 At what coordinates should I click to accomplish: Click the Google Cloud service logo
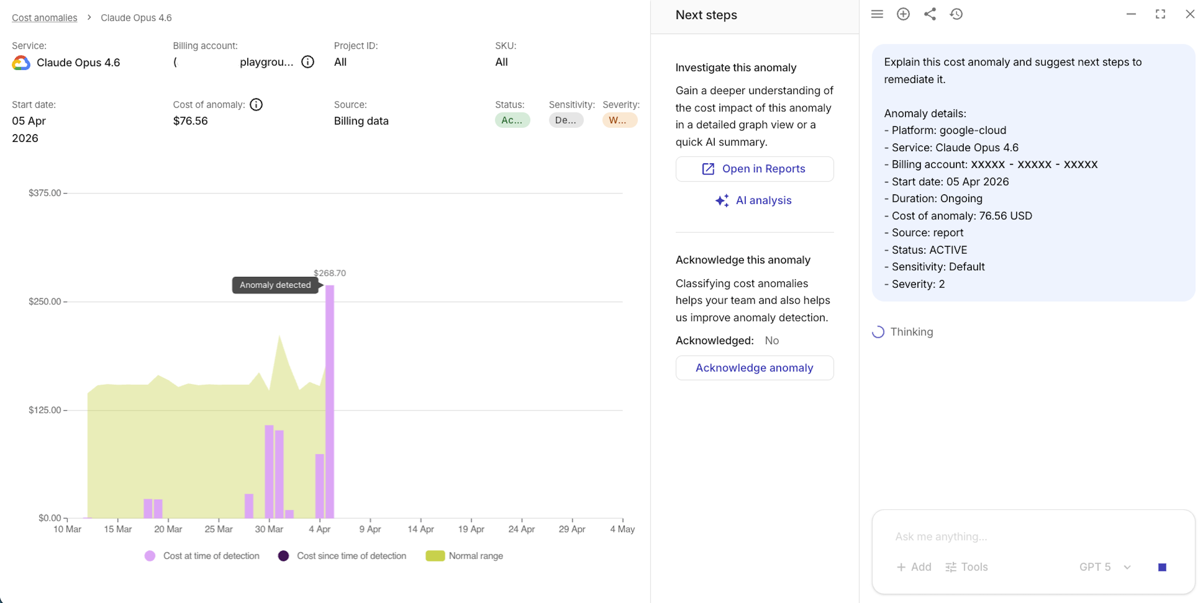point(21,63)
